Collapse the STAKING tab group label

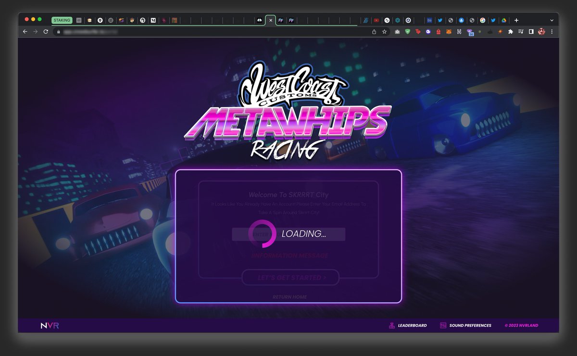(62, 20)
